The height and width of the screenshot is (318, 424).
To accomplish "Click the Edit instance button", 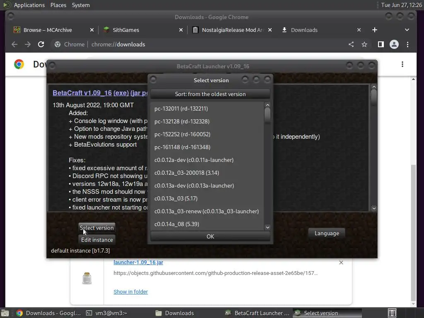I will pyautogui.click(x=97, y=240).
